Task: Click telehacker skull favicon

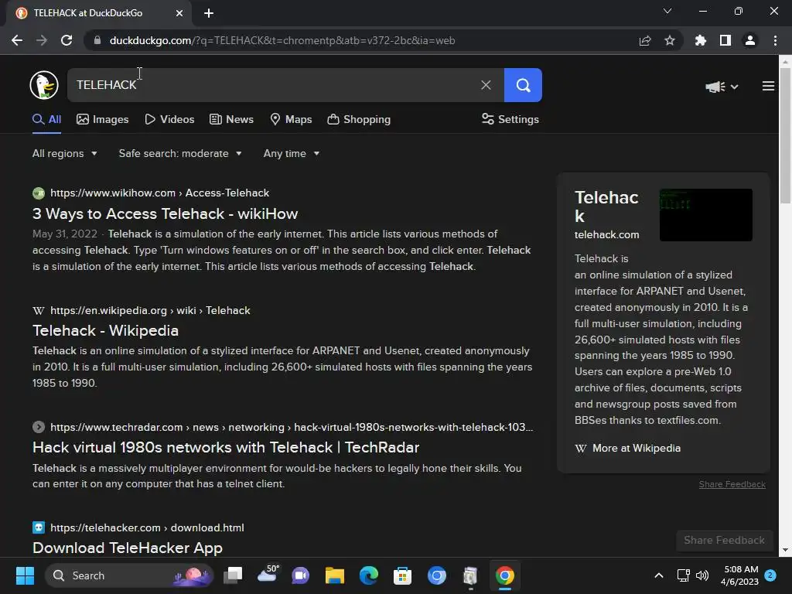Action: tap(39, 527)
